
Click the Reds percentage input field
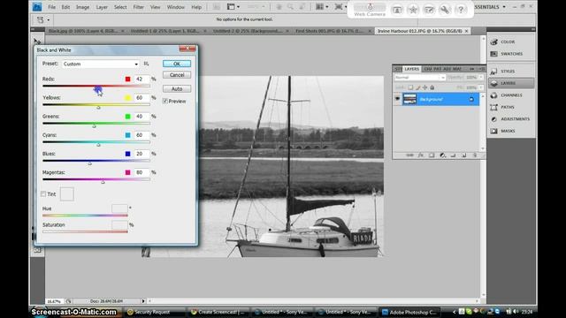[x=141, y=79]
